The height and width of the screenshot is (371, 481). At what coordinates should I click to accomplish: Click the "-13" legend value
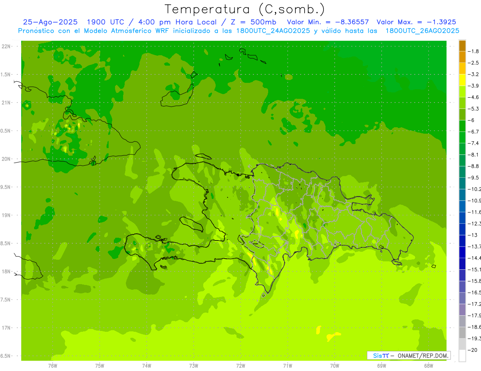pos(472,235)
